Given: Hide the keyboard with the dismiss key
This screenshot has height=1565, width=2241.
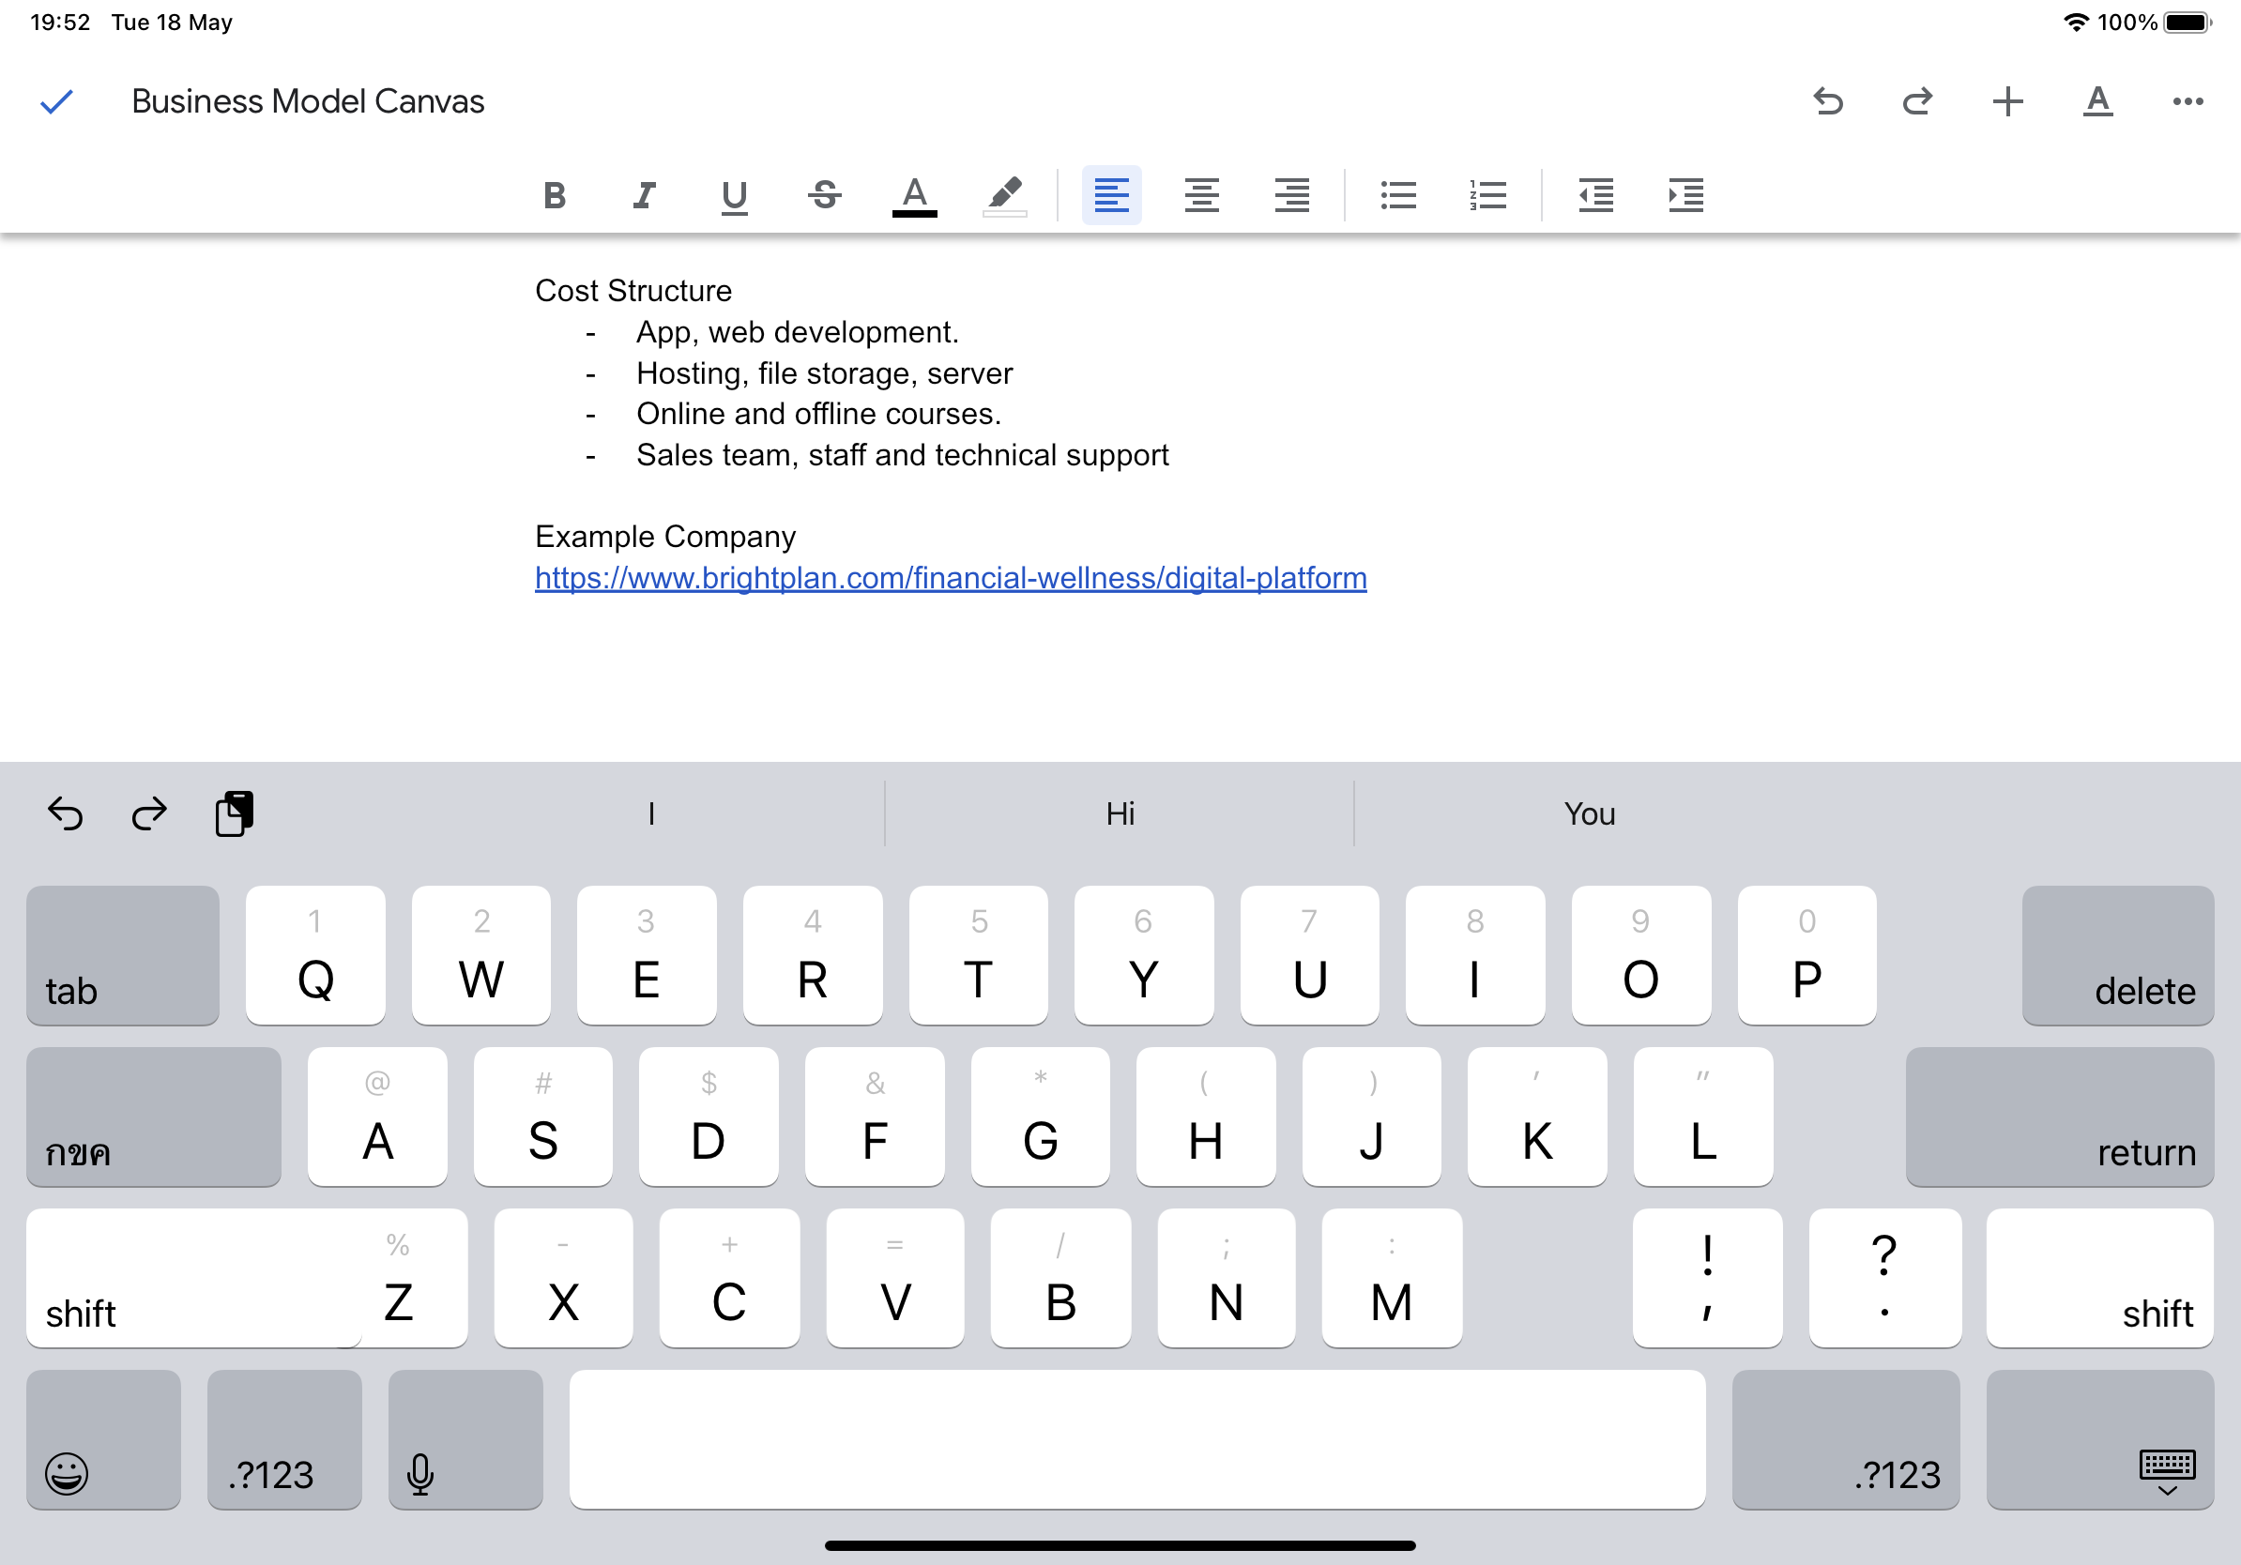Looking at the screenshot, I should pyautogui.click(x=2098, y=1440).
